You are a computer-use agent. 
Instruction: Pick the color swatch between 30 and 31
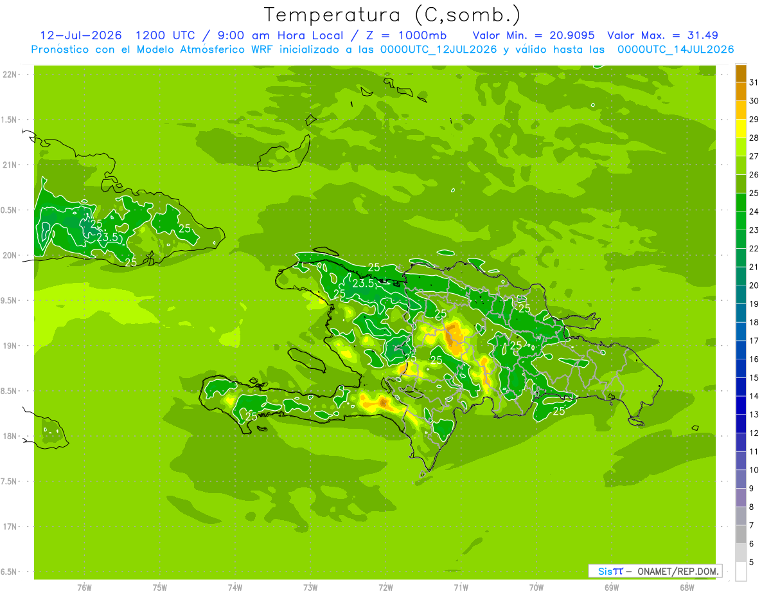pos(741,92)
